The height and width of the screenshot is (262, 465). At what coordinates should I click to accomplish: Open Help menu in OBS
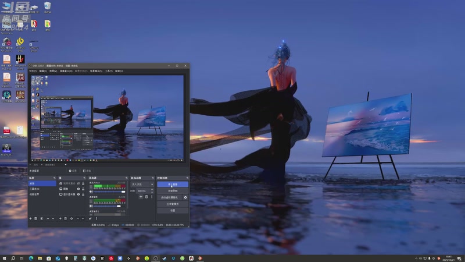pos(119,71)
